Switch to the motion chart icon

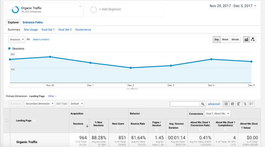point(252,39)
